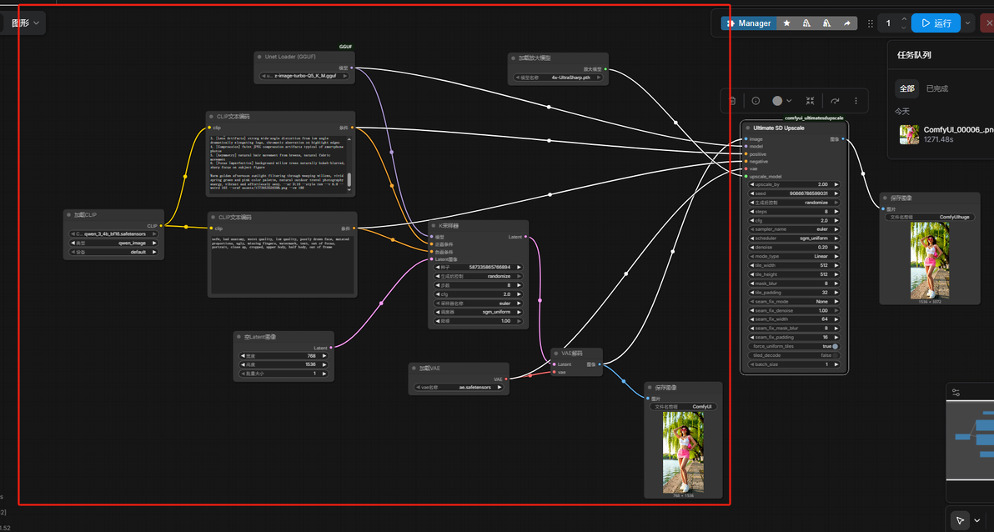Click the positive prompt text box scrollbar
The image size is (994, 532).
tap(349, 179)
